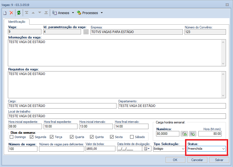Open the Anexos dropdown arrow

point(73,13)
